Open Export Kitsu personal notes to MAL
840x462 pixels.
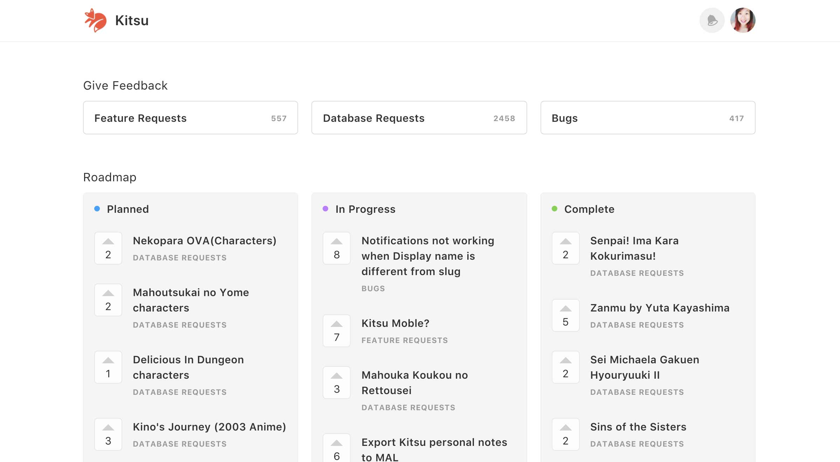pyautogui.click(x=434, y=450)
